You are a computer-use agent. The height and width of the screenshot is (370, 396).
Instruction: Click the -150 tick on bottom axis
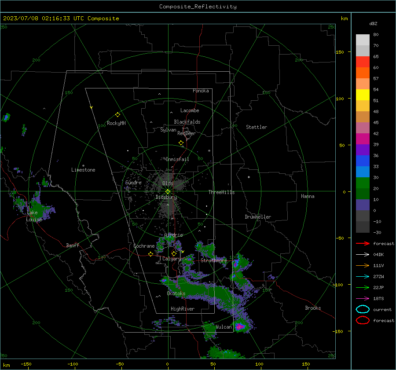click(26, 364)
